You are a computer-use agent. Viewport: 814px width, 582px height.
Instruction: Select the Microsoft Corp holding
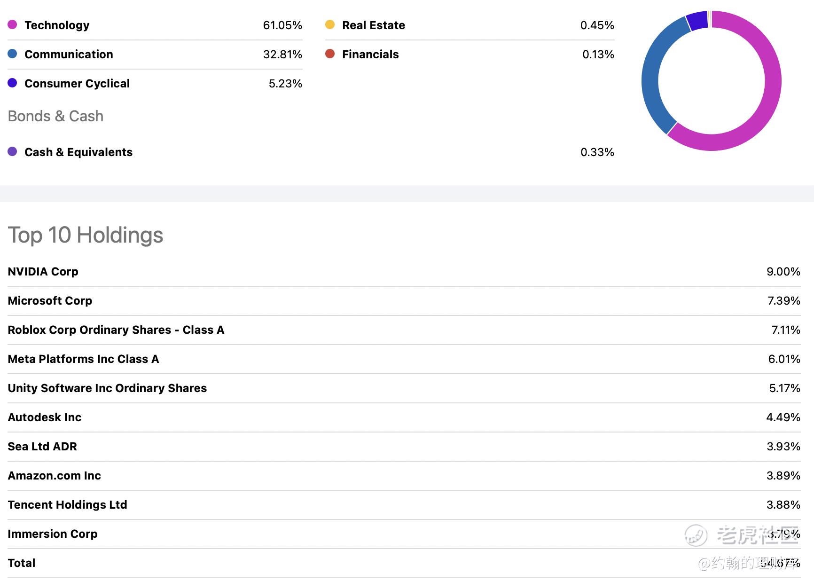50,300
